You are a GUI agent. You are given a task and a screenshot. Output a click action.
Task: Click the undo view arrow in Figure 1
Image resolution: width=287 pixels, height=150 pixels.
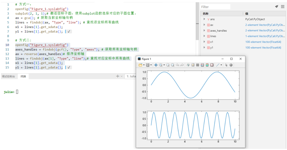tap(178, 65)
